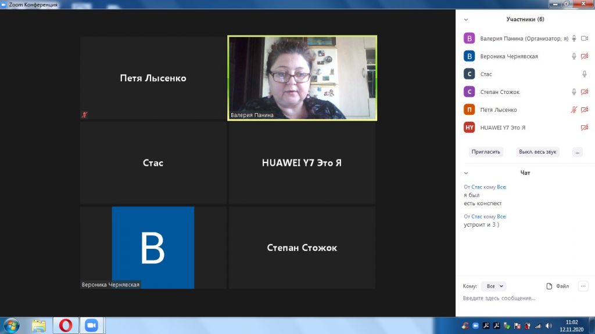Collapse the Участники panel chevron
595x334 pixels.
(466, 19)
